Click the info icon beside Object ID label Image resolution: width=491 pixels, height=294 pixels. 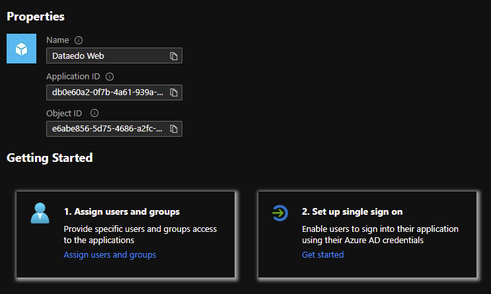[94, 113]
